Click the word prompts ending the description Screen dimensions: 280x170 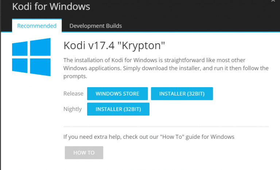[75, 76]
